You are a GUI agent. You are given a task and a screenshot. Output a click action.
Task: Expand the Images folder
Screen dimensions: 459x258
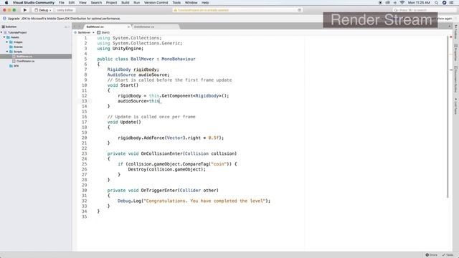7,42
